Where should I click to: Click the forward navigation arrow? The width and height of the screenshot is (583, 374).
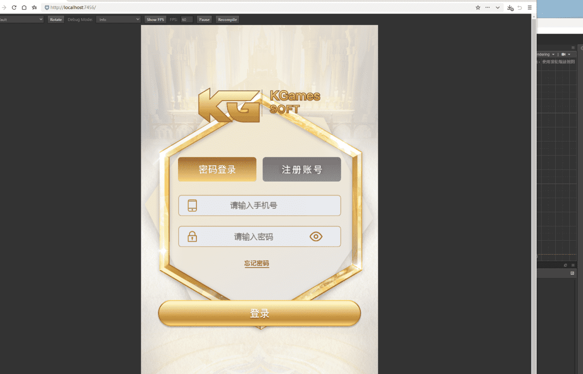coord(4,7)
